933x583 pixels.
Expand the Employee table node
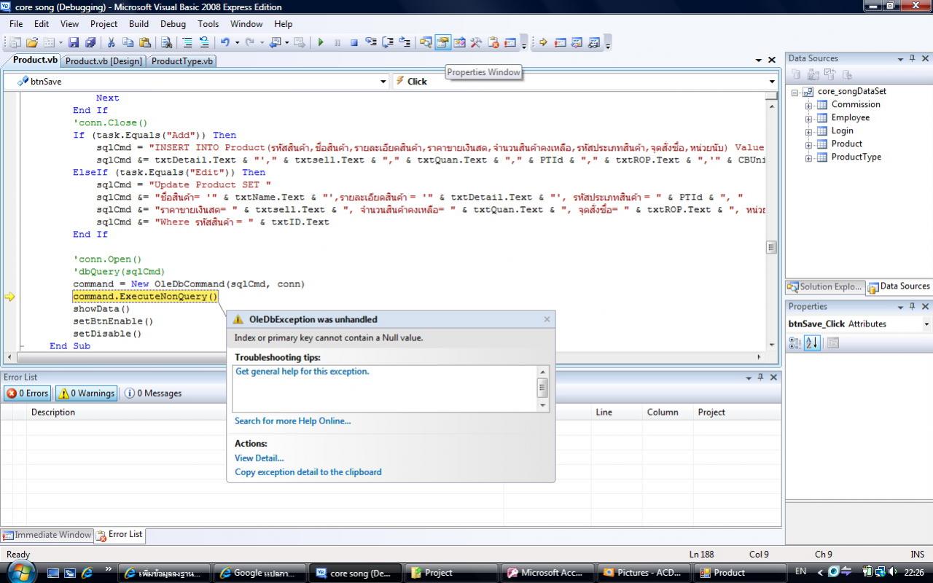click(808, 118)
